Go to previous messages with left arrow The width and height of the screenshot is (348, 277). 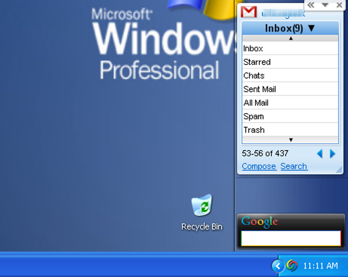click(320, 154)
